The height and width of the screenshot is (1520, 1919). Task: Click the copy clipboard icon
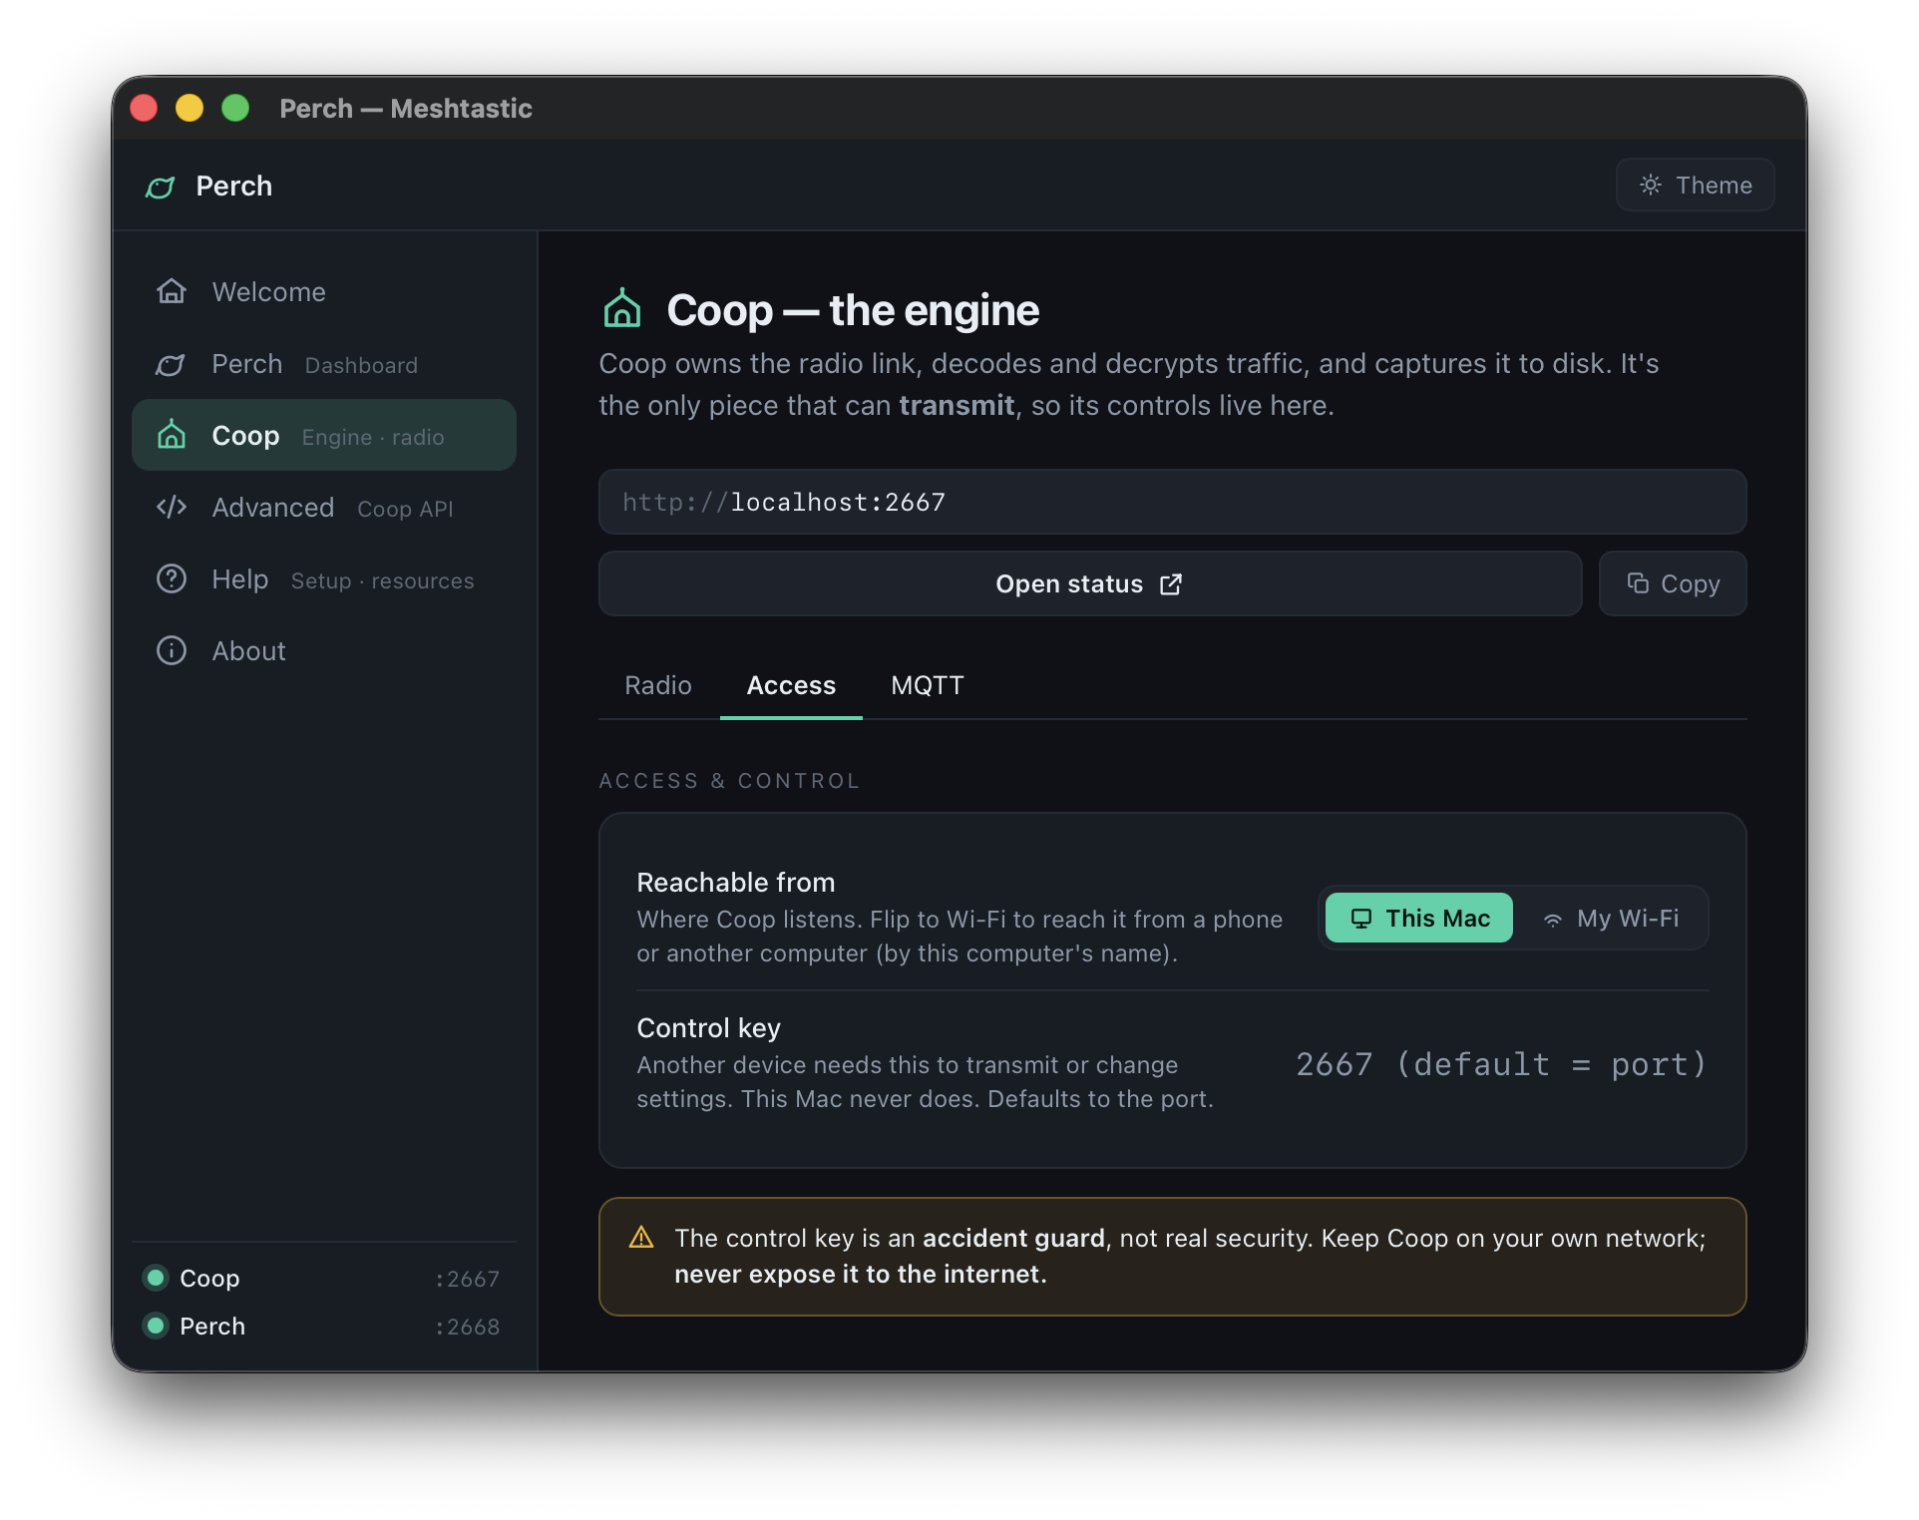1638,583
